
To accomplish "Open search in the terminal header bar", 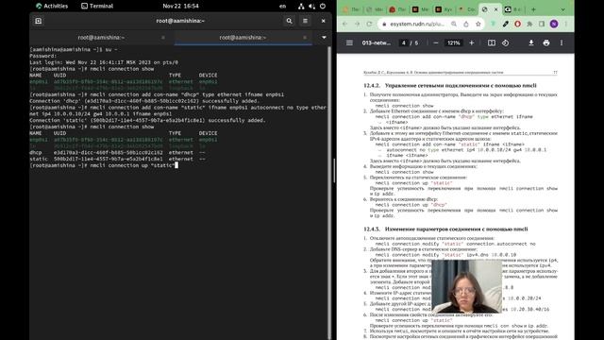I will point(289,21).
